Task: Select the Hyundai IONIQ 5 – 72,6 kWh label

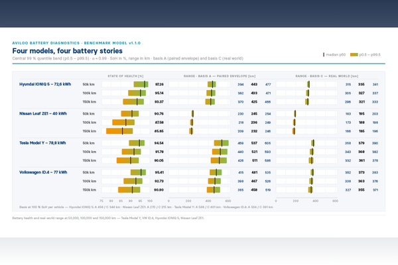Action: [x=45, y=84]
